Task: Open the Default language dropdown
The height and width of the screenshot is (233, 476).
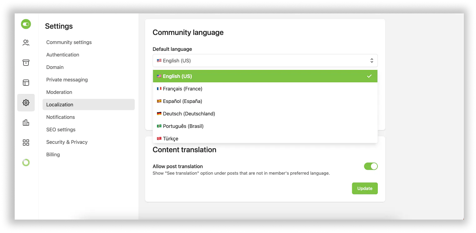Action: (x=265, y=60)
